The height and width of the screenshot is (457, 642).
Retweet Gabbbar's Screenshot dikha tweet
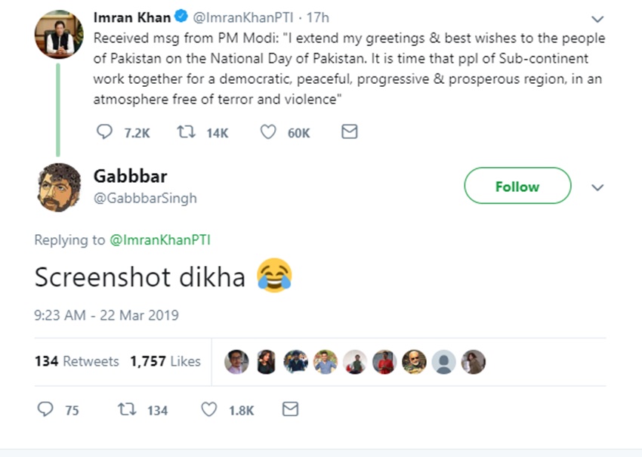(125, 409)
